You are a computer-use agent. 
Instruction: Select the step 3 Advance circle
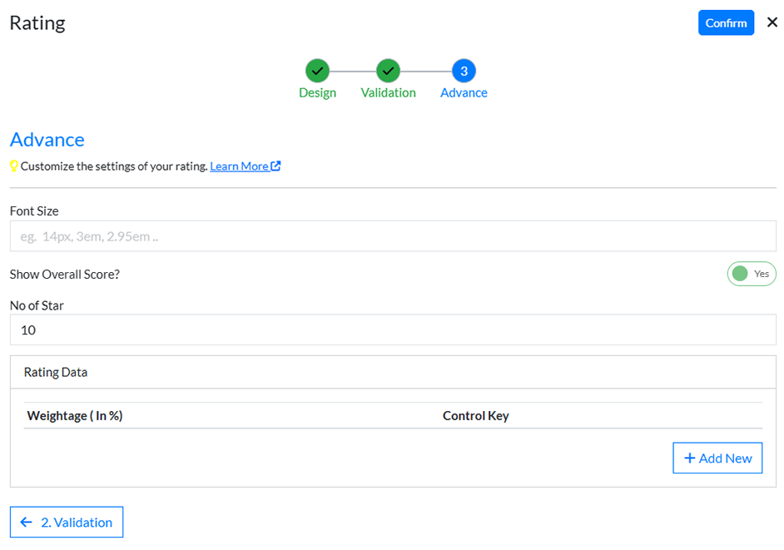pyautogui.click(x=464, y=71)
